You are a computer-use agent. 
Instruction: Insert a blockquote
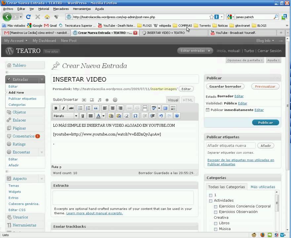pos(96,108)
